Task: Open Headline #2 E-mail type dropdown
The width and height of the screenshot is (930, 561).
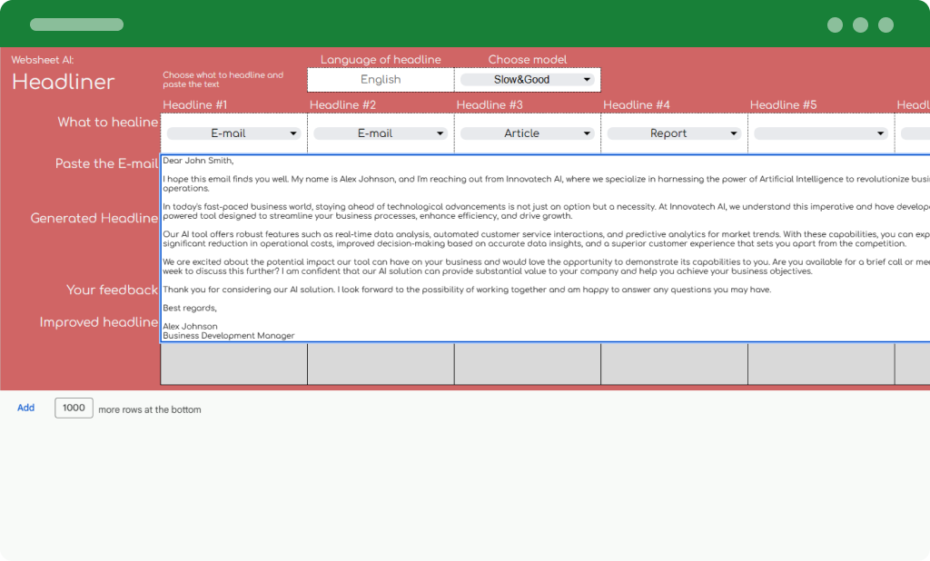Action: click(x=381, y=133)
